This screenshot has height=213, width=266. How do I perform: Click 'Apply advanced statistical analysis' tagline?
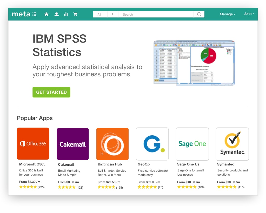87,71
